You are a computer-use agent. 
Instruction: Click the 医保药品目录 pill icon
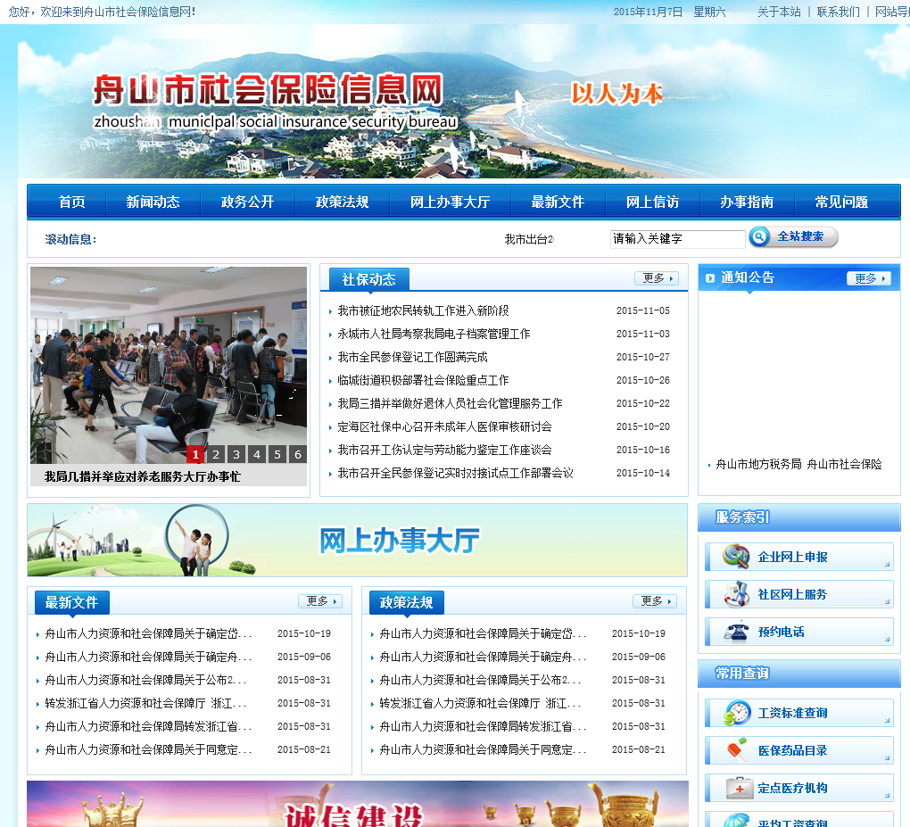point(736,749)
